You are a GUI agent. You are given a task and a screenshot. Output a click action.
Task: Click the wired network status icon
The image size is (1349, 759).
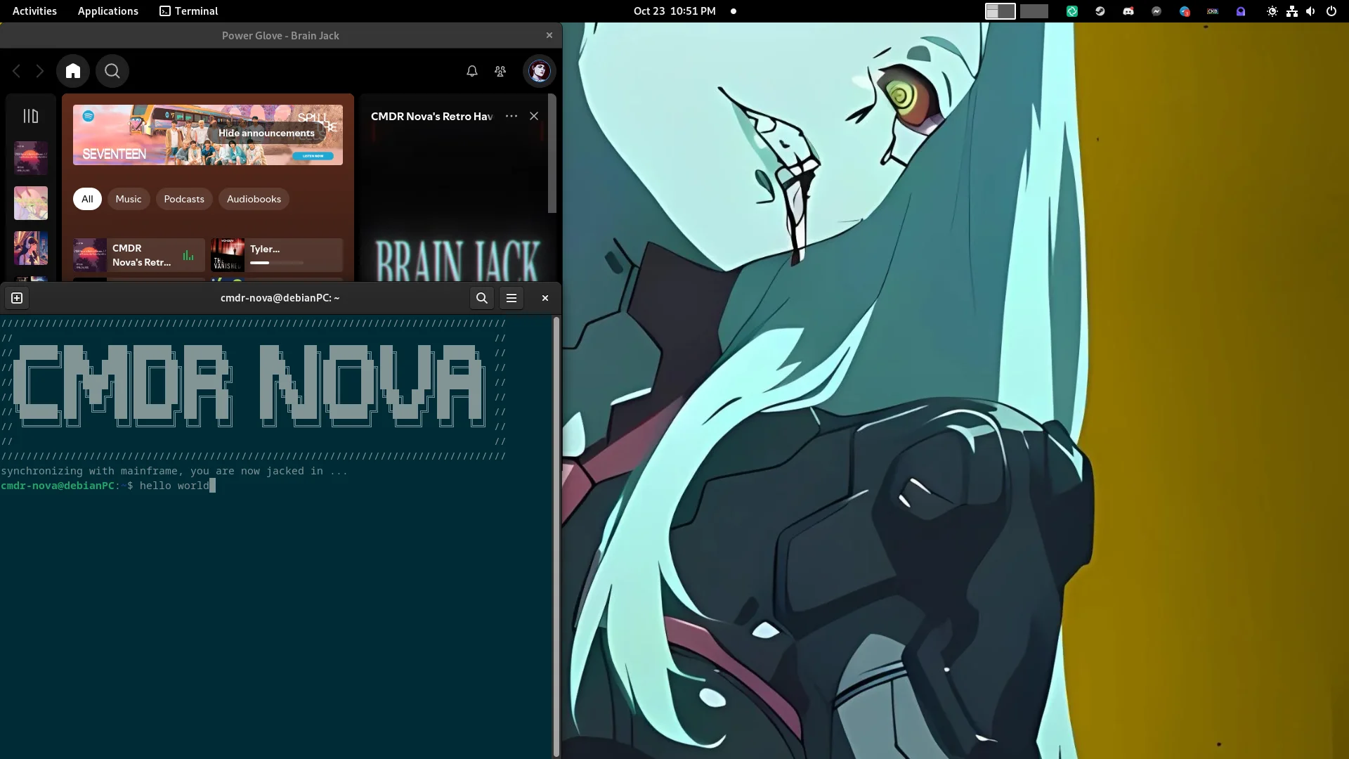(x=1292, y=11)
